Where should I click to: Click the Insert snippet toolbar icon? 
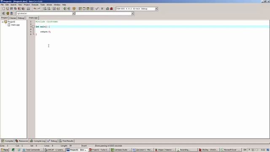pos(65,8)
